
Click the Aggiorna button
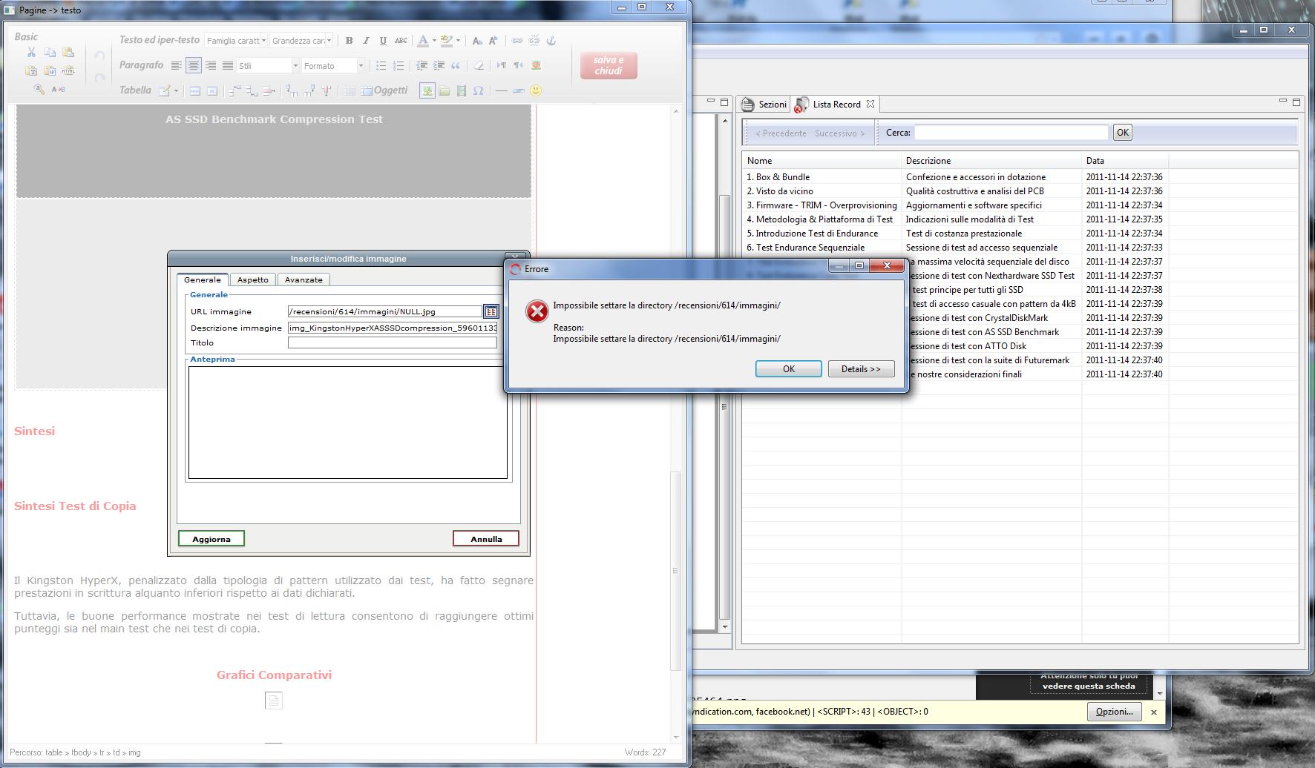[x=211, y=539]
